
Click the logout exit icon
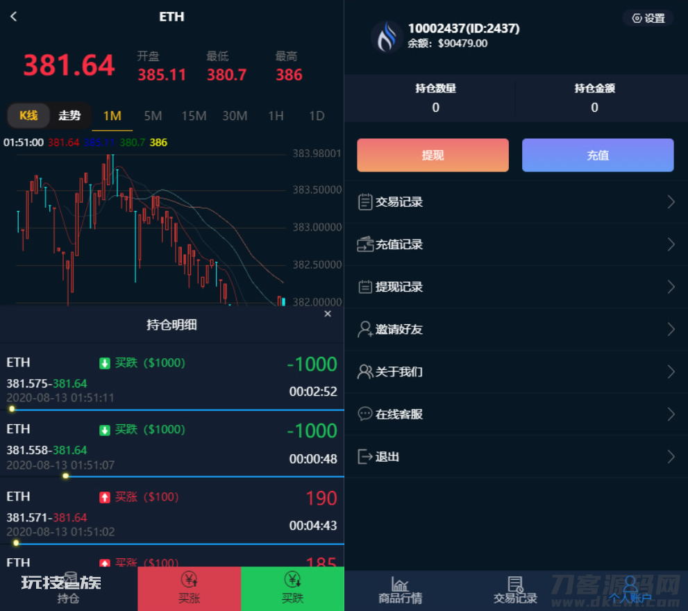point(365,456)
